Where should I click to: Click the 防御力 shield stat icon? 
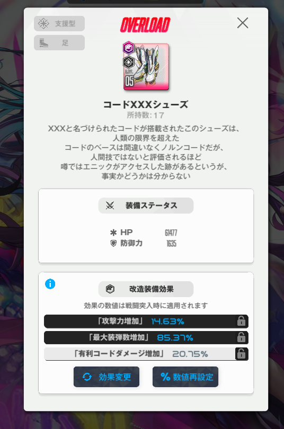(113, 243)
